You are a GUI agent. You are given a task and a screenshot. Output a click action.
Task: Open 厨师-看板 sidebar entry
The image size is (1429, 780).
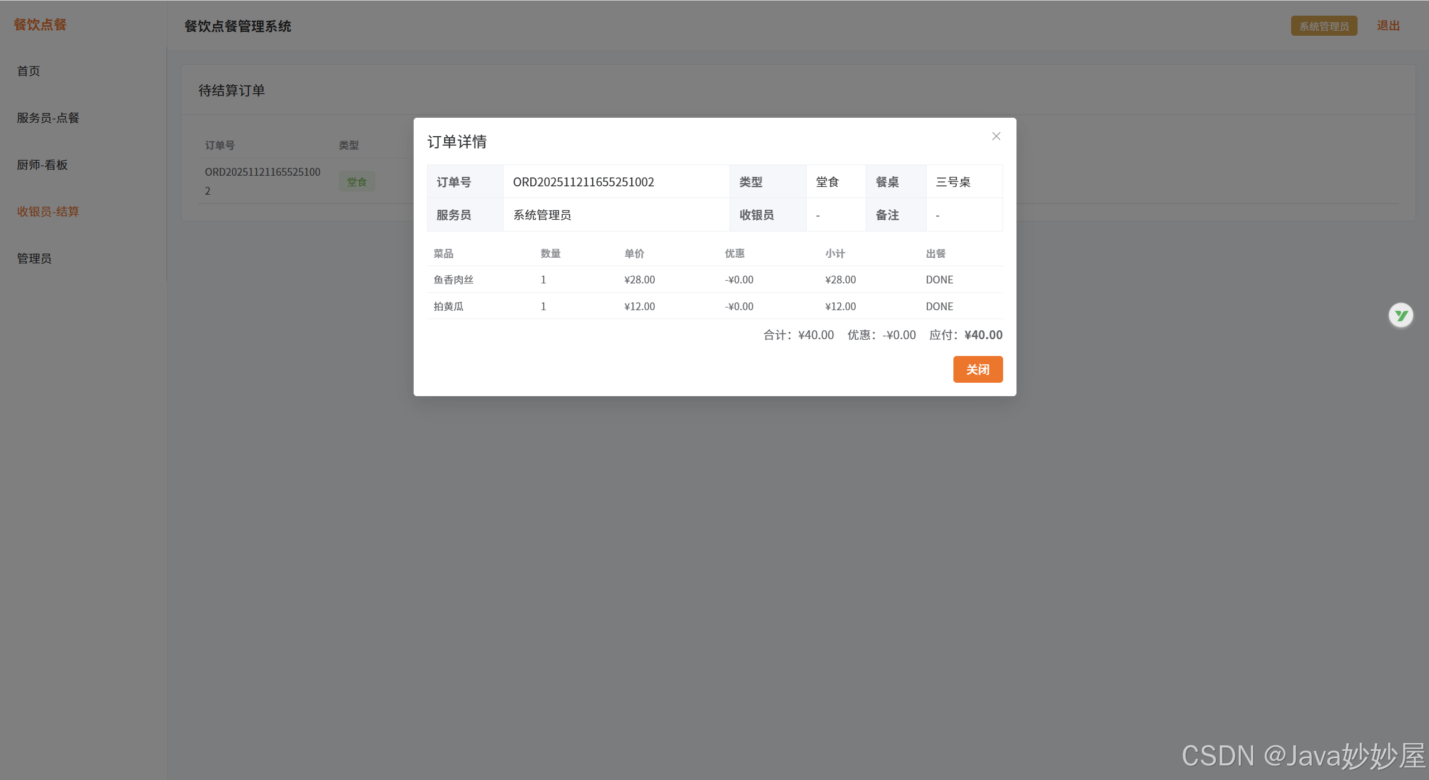(42, 165)
